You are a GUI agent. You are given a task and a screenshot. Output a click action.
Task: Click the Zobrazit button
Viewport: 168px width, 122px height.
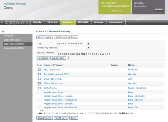pos(43,58)
